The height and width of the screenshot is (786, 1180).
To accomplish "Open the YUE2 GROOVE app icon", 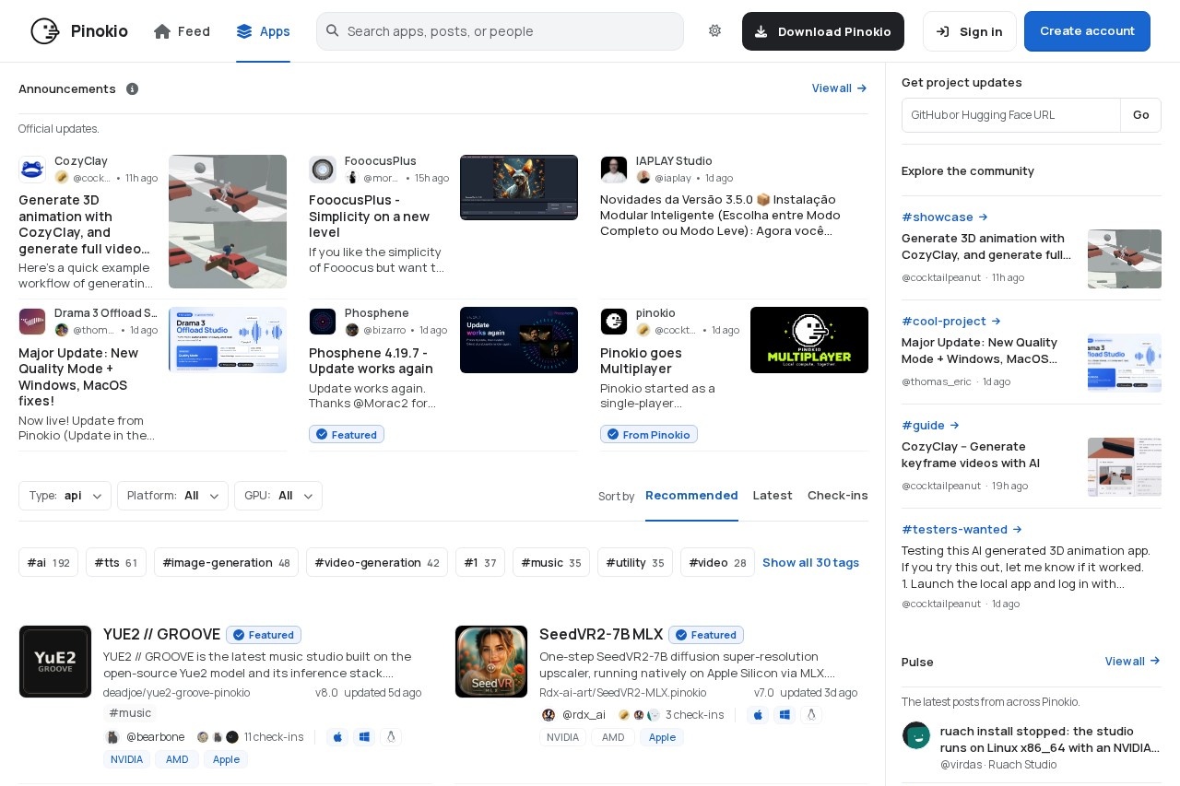I will pos(55,662).
